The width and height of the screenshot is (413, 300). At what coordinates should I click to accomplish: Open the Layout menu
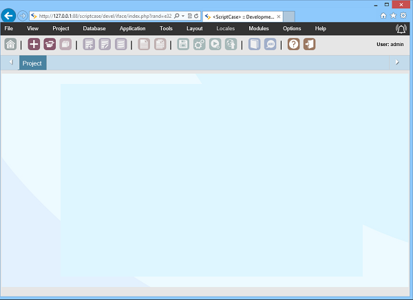[194, 28]
